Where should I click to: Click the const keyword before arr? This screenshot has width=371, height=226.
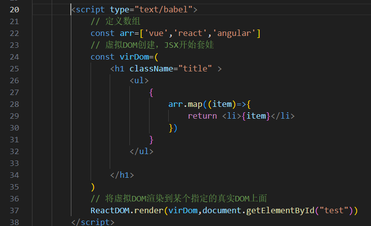point(102,33)
